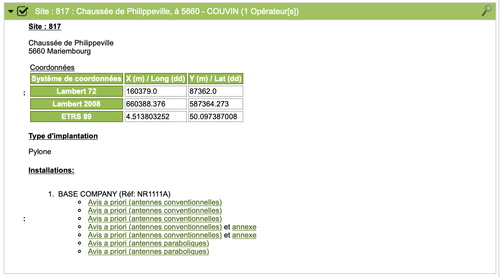This screenshot has width=500, height=277.
Task: Toggle the checkbox for Site 817
Action: coord(22,12)
